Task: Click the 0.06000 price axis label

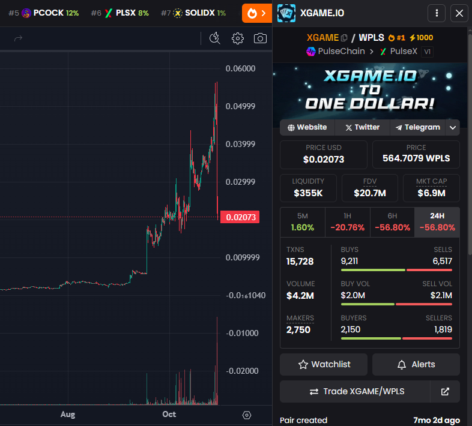Action: [x=240, y=68]
